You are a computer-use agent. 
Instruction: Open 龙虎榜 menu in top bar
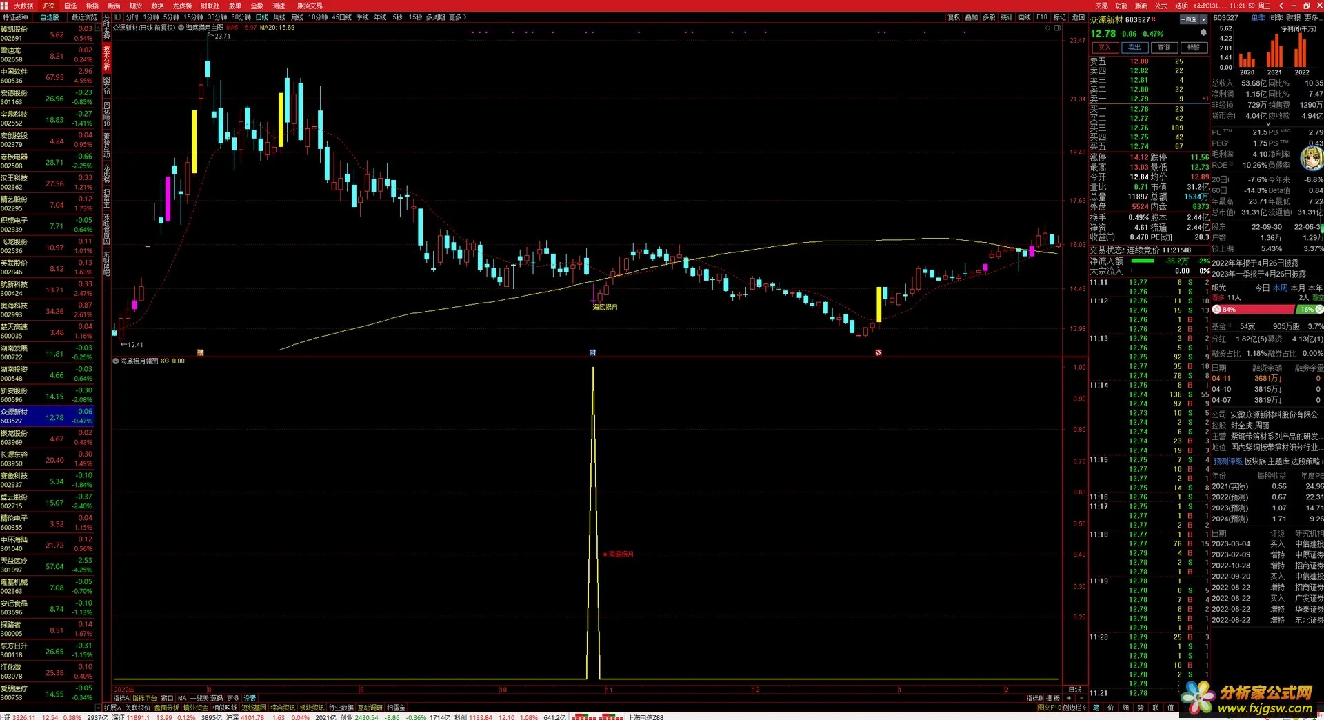tap(182, 6)
